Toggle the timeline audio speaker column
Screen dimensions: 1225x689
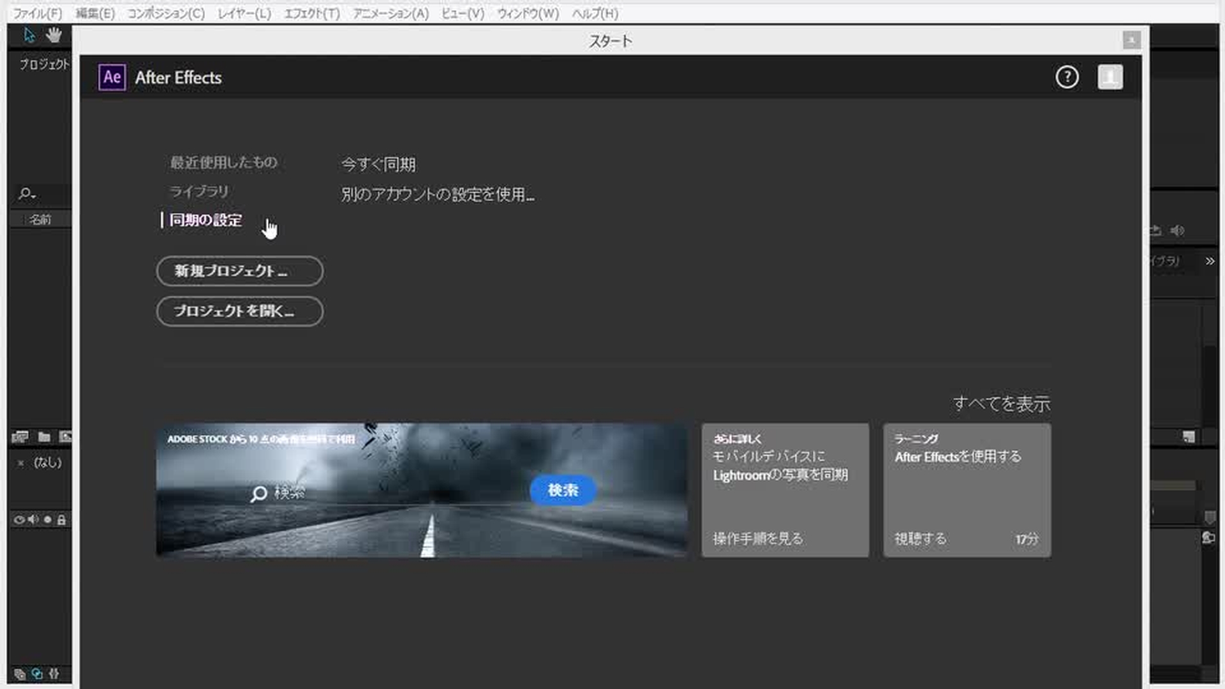pyautogui.click(x=33, y=520)
